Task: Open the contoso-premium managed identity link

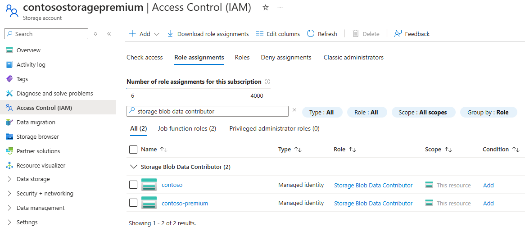Action: (x=185, y=203)
